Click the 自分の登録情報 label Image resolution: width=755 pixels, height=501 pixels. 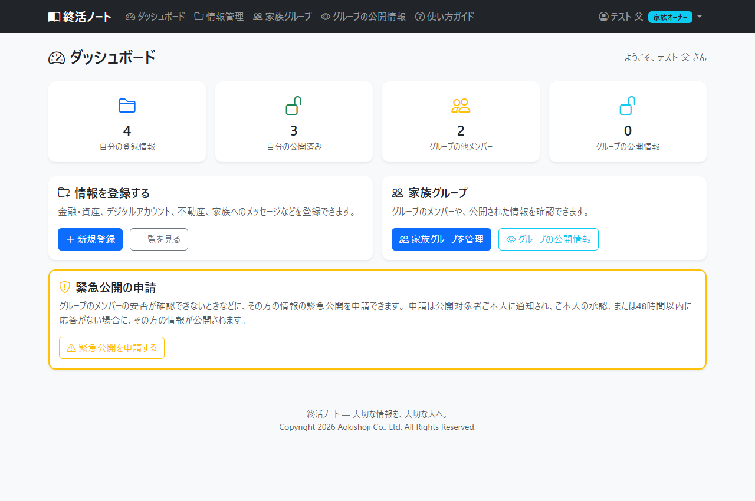pyautogui.click(x=127, y=146)
